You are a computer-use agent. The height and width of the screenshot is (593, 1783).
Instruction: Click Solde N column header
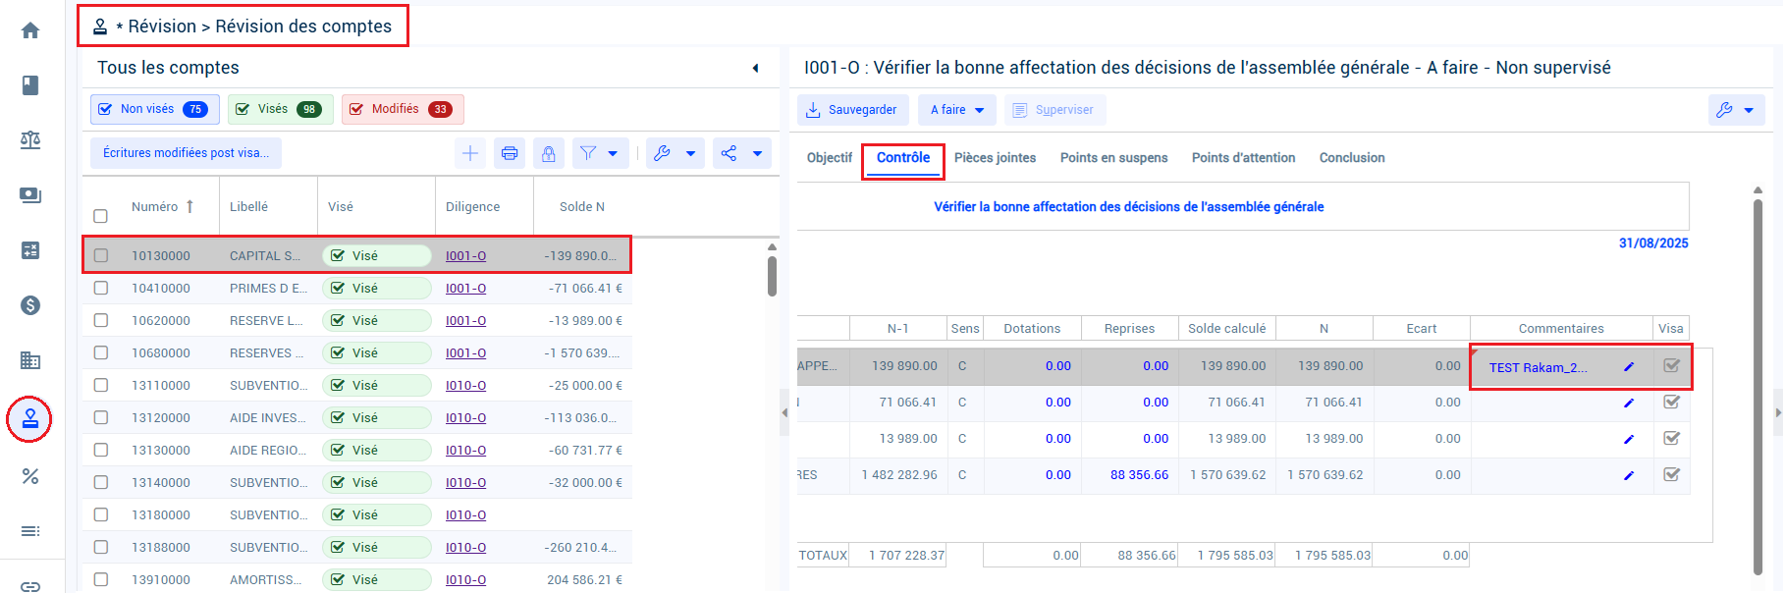581,206
